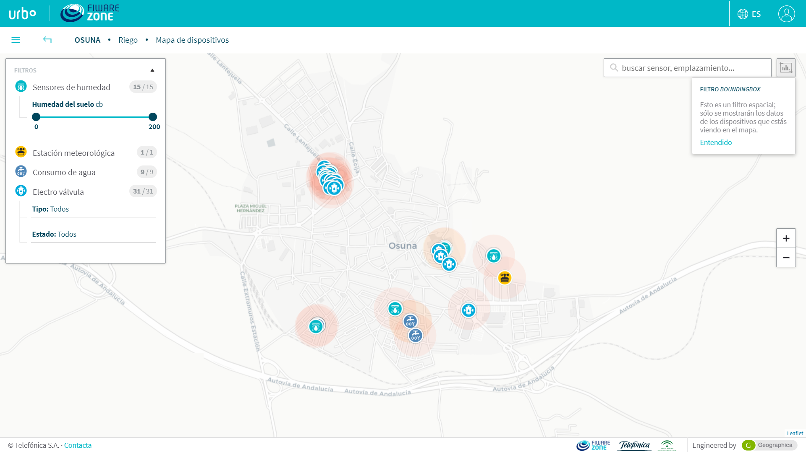Image resolution: width=806 pixels, height=452 pixels.
Task: Zoom in the map with plus button
Action: coord(786,238)
